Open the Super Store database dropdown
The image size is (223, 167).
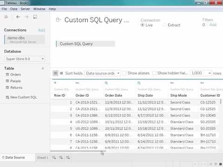25,59
